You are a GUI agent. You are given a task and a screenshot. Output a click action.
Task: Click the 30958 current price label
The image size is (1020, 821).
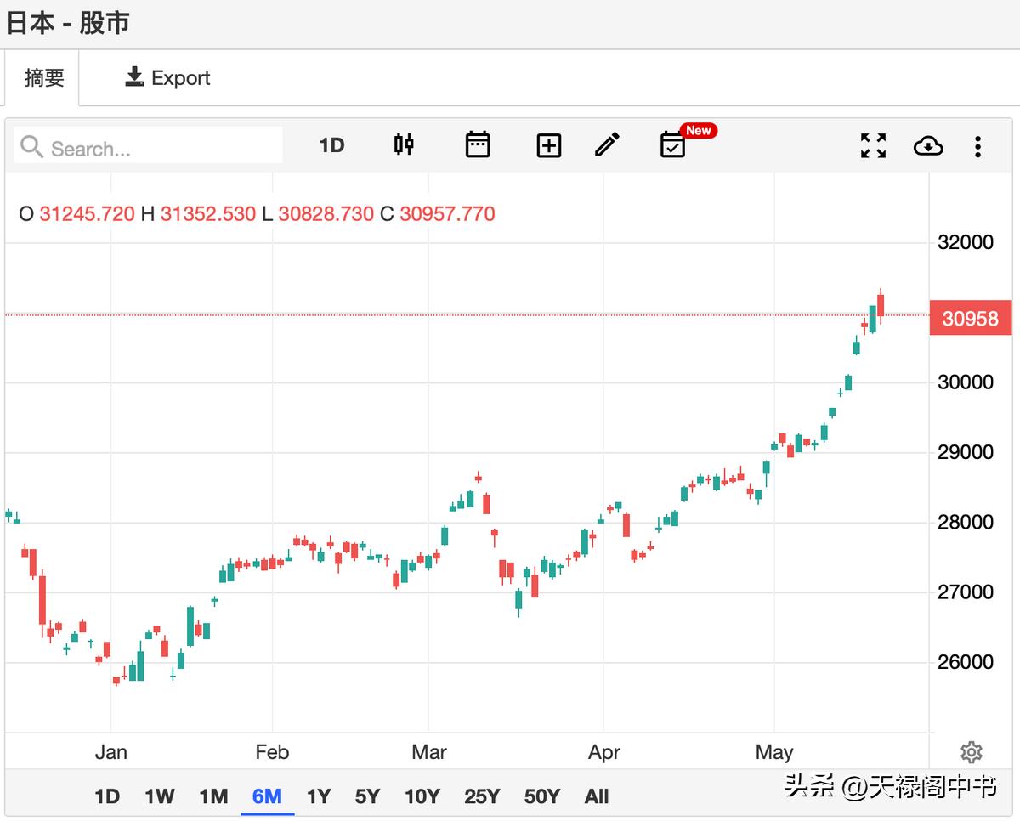[970, 319]
